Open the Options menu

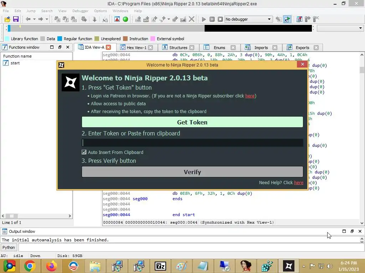(x=100, y=11)
